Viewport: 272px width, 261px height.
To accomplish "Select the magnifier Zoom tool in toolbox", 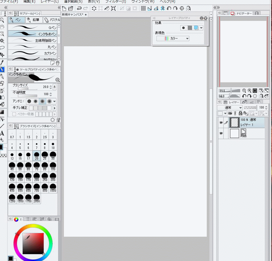I will [x=2, y=20].
